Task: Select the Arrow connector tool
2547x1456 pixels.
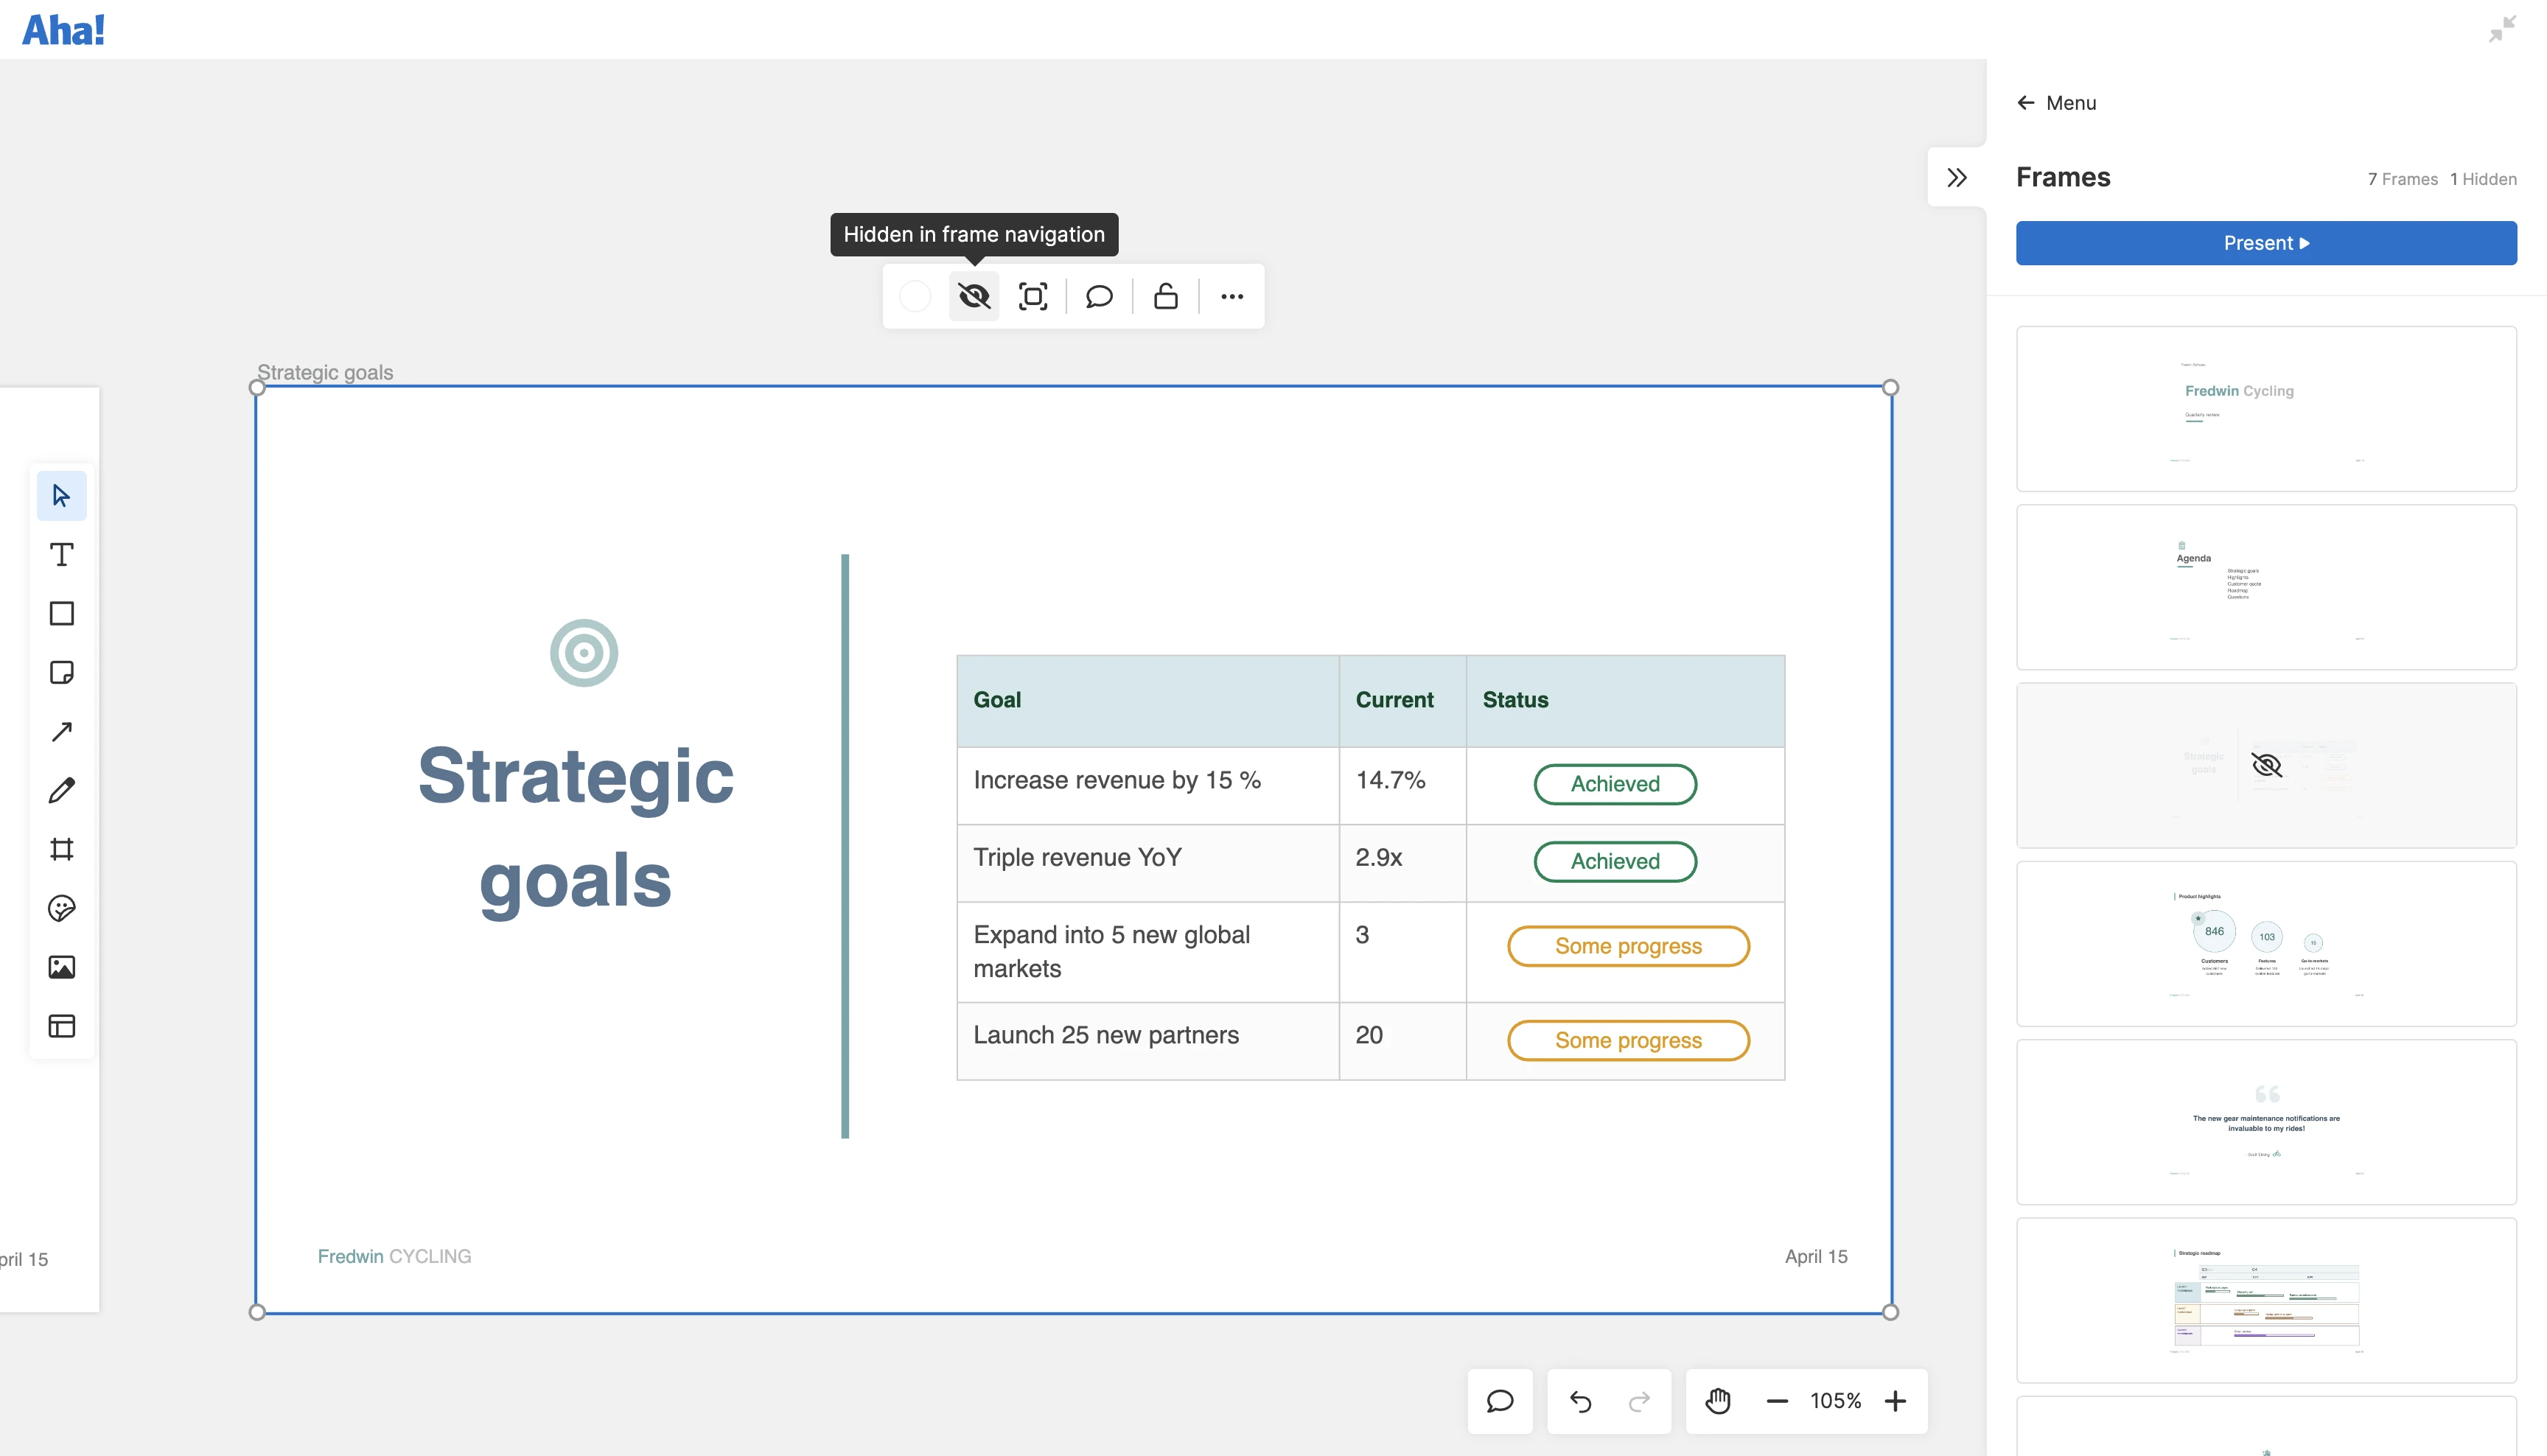Action: [x=62, y=731]
